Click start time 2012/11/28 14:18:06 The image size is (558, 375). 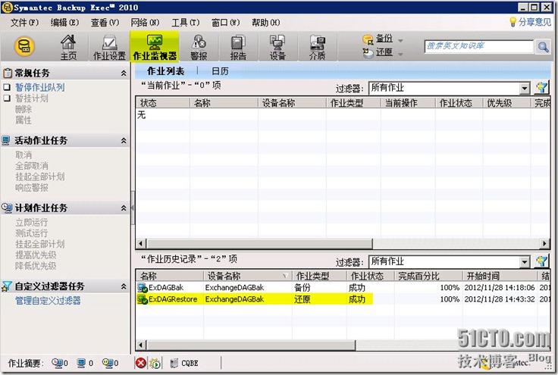click(500, 288)
